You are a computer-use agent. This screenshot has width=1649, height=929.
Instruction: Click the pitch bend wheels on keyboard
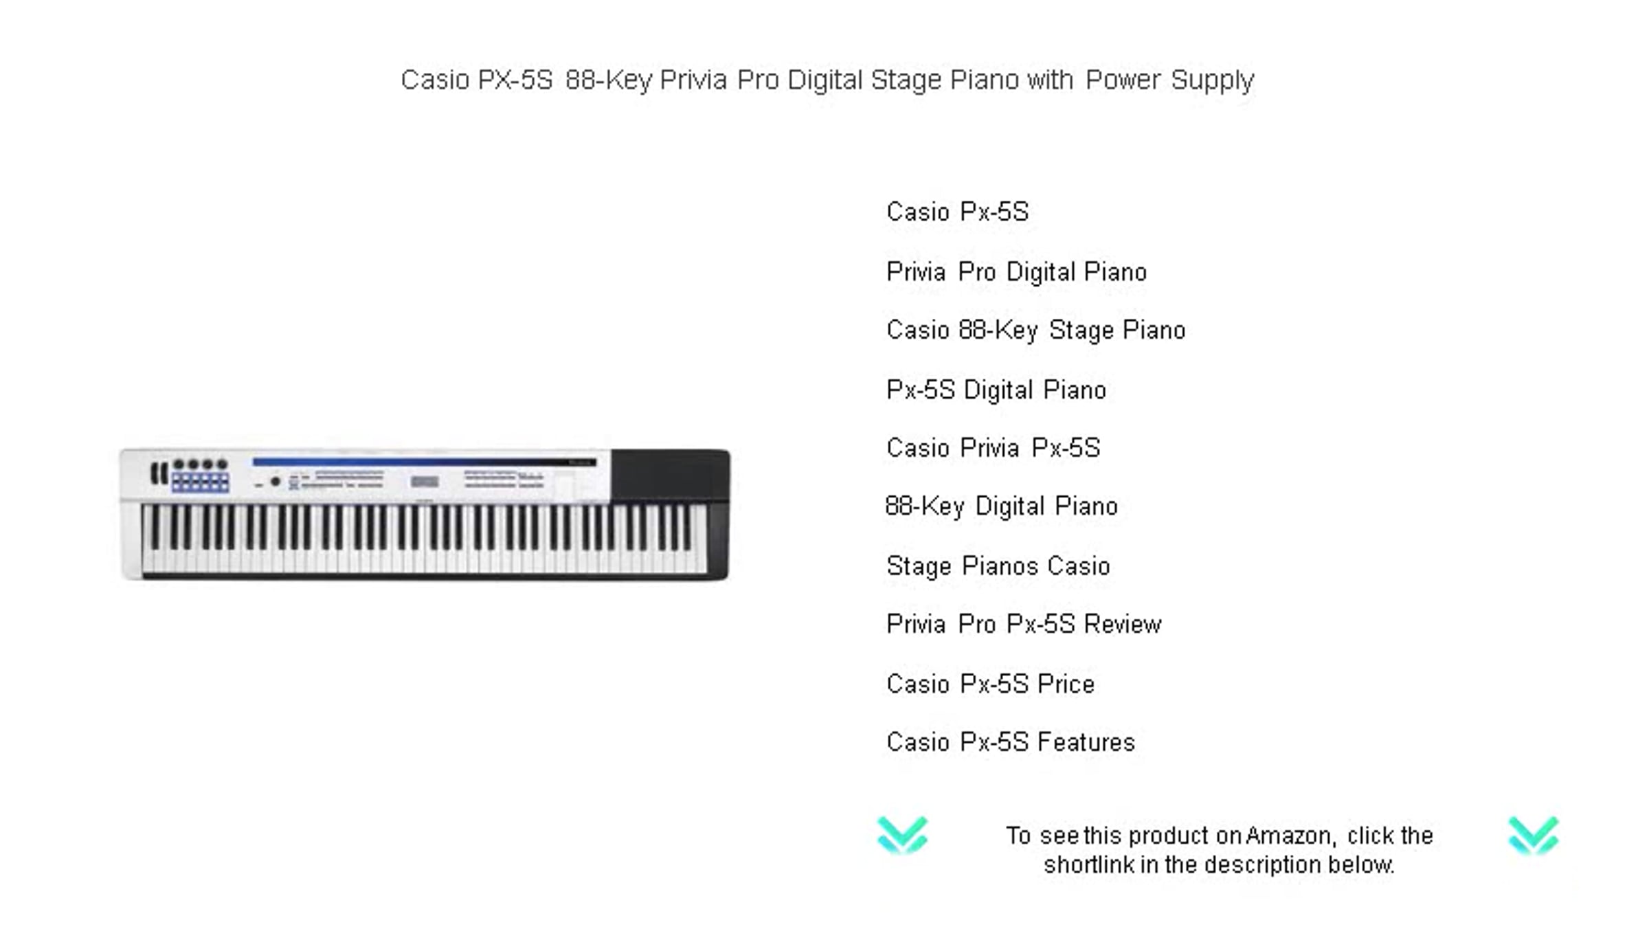click(159, 473)
